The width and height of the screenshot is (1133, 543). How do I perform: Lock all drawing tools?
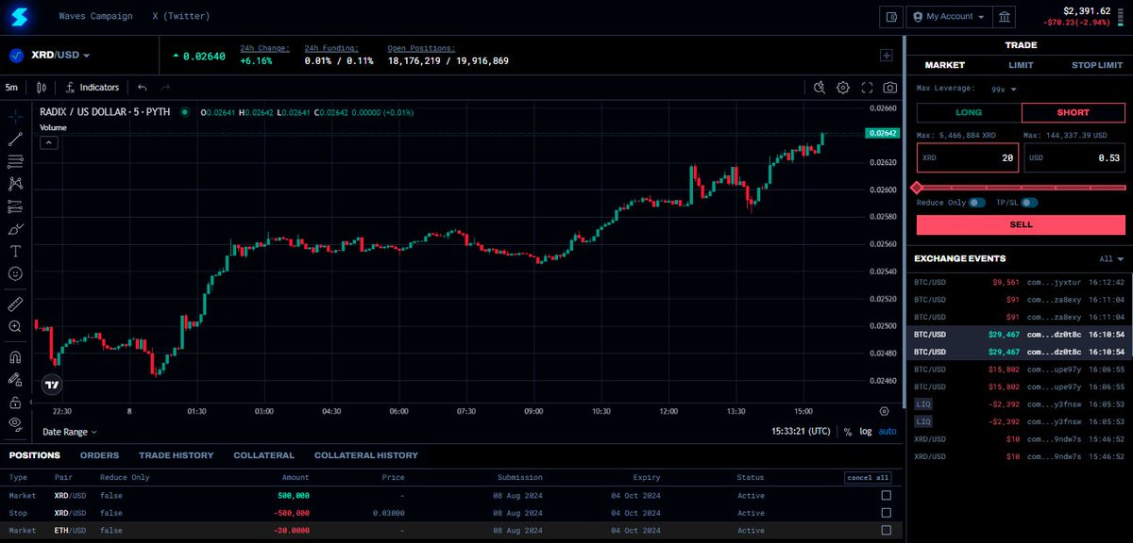click(x=15, y=402)
